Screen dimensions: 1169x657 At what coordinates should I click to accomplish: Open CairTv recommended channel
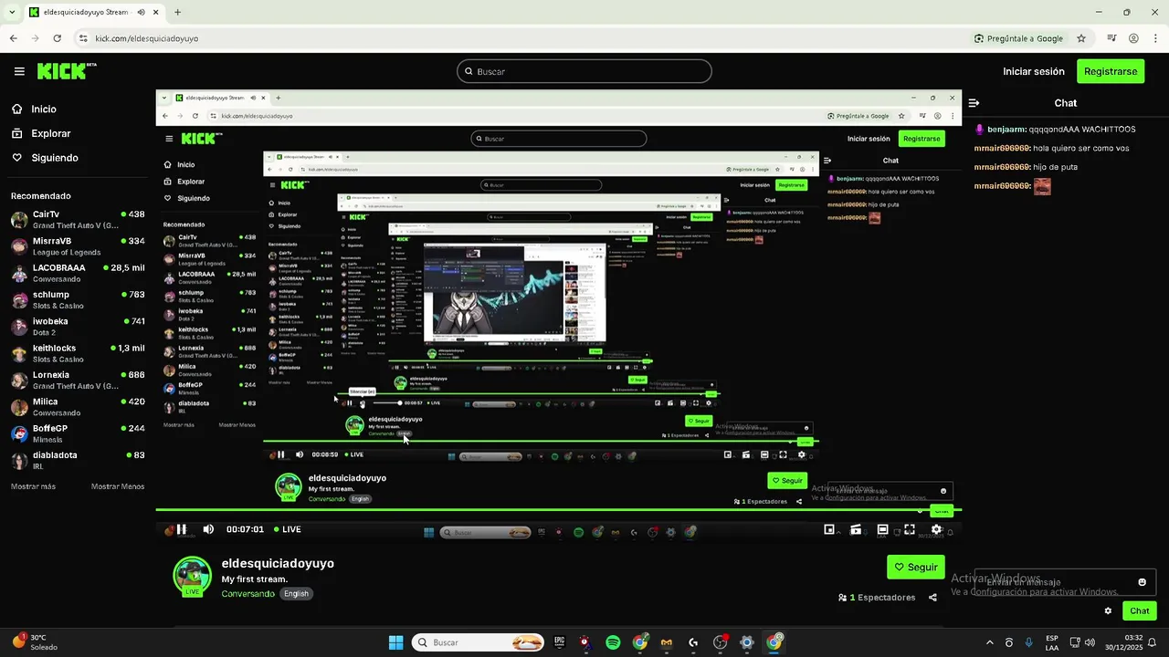coord(78,219)
